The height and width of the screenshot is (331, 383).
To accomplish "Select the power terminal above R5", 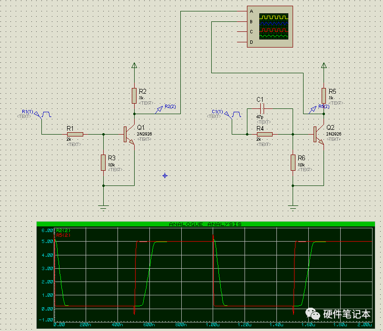I will (324, 66).
